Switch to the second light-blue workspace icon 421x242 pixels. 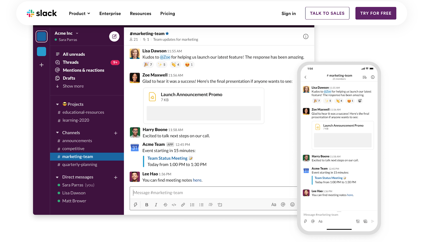click(42, 52)
